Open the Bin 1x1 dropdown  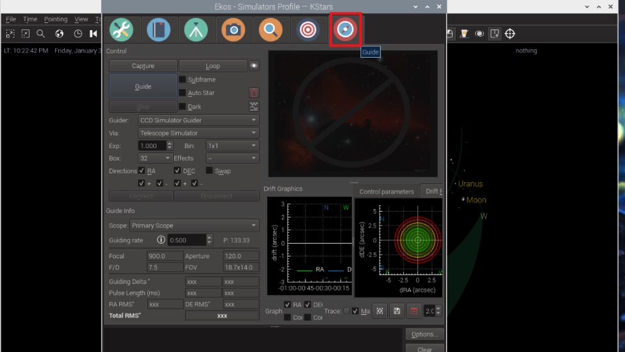(231, 146)
